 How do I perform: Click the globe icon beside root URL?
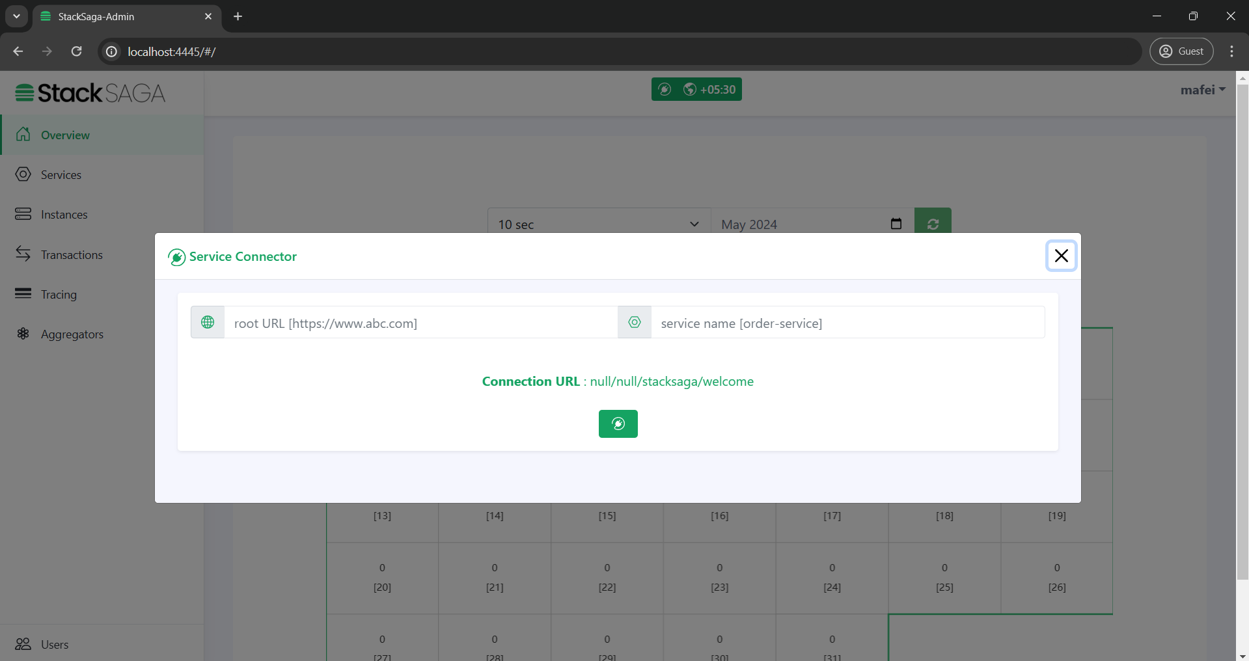(x=208, y=322)
